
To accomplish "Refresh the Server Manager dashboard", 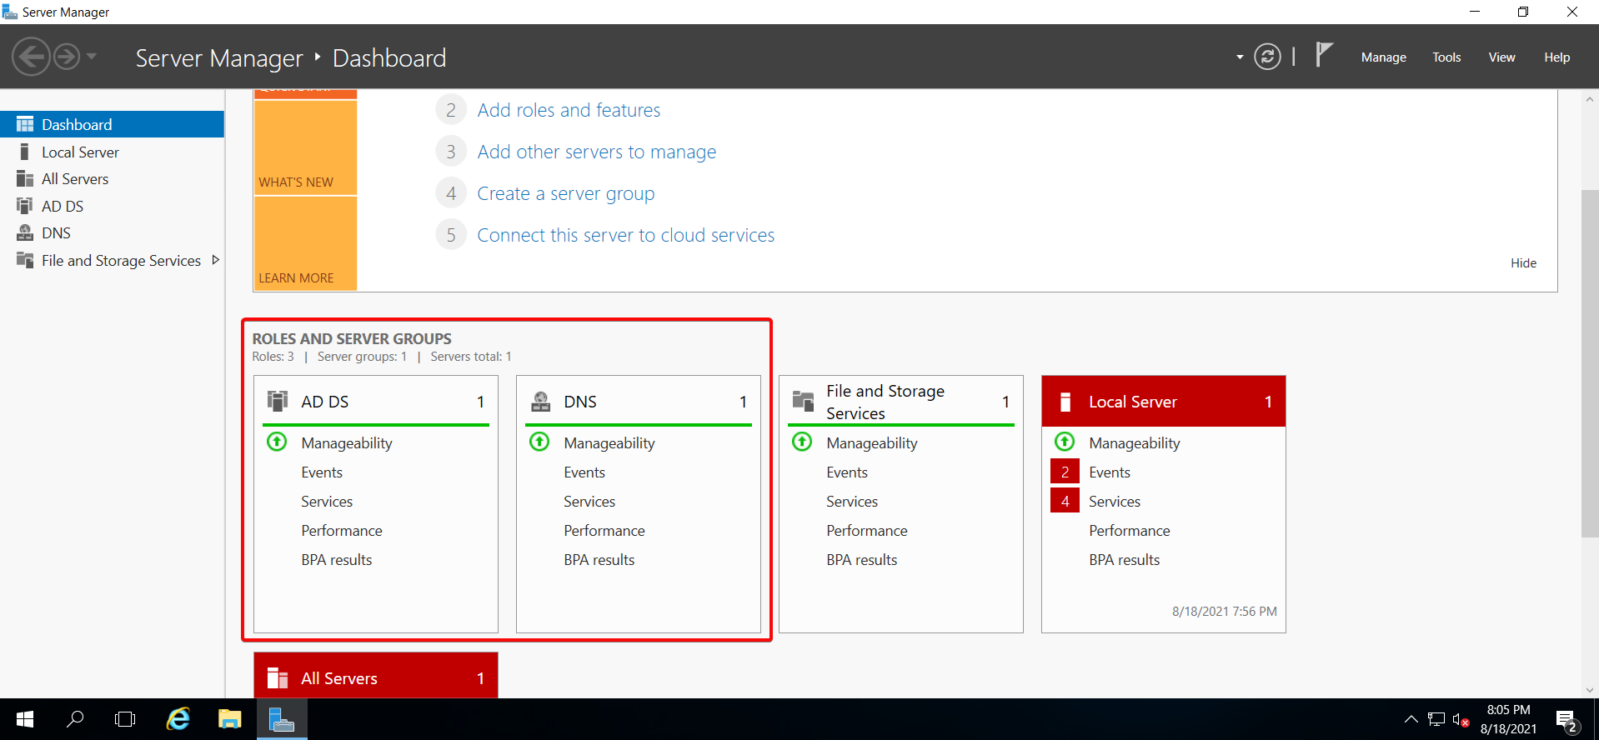I will [x=1267, y=57].
